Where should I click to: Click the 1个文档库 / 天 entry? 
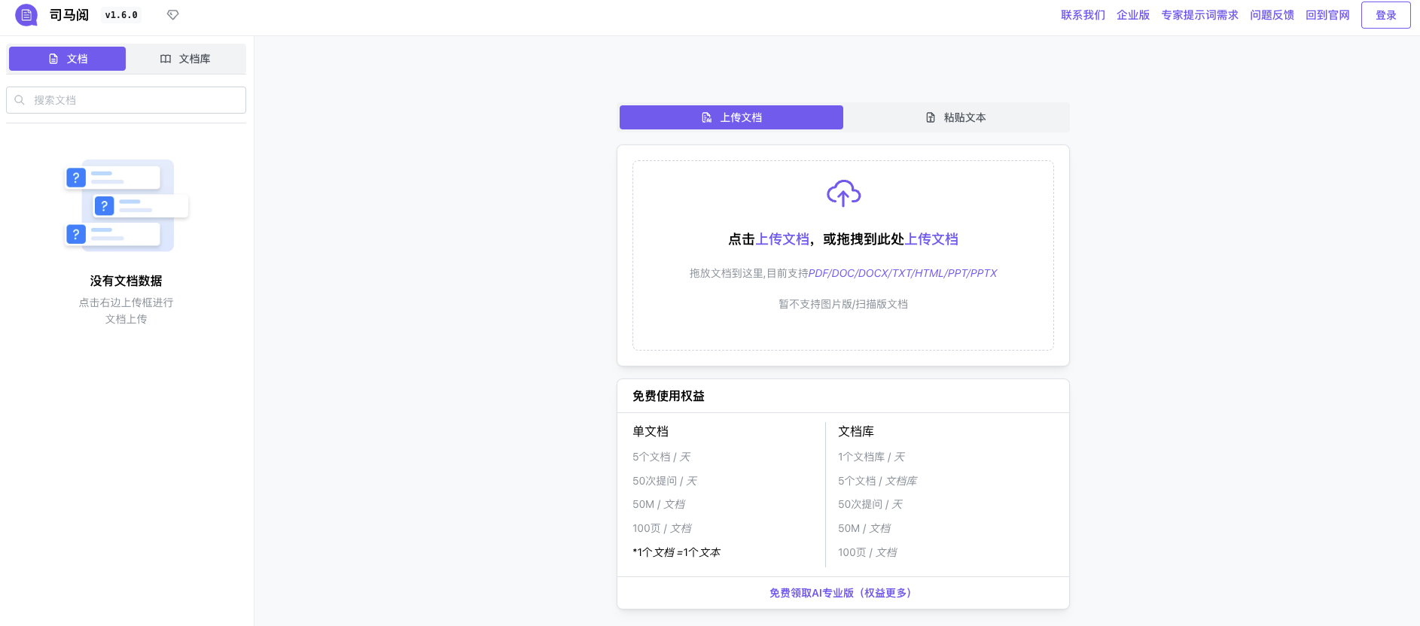[x=872, y=457]
